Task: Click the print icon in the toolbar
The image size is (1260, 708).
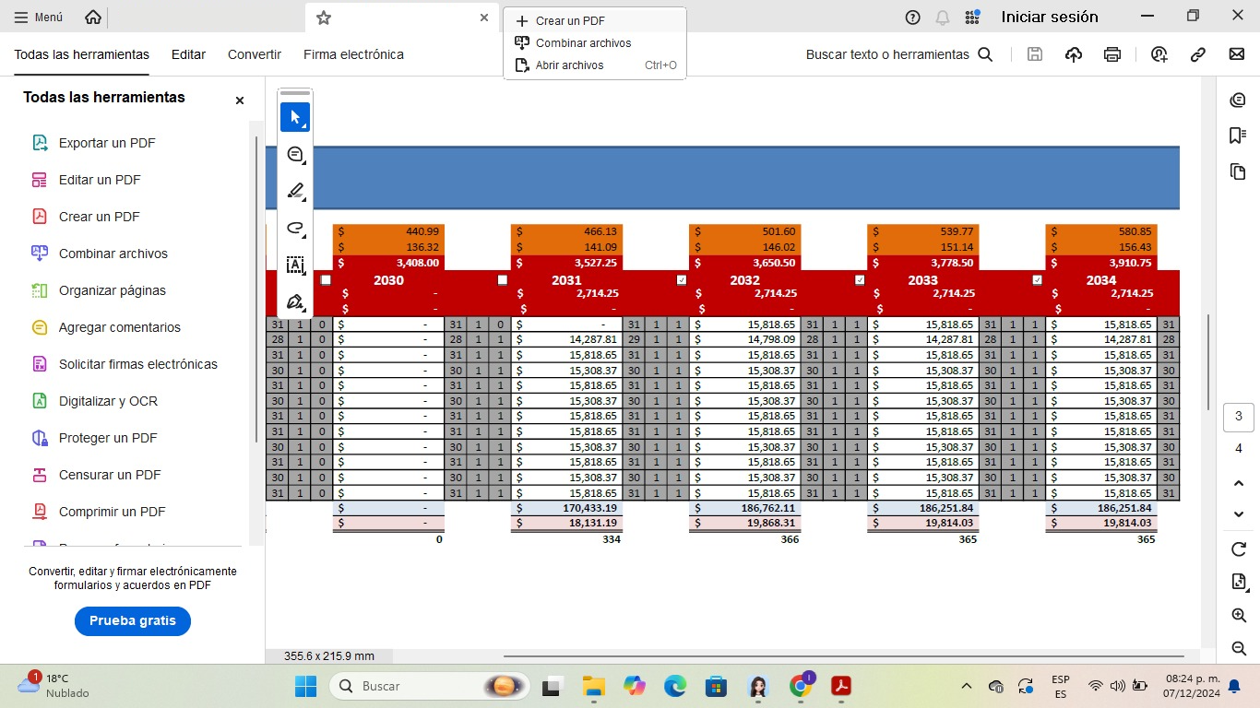Action: coord(1112,54)
